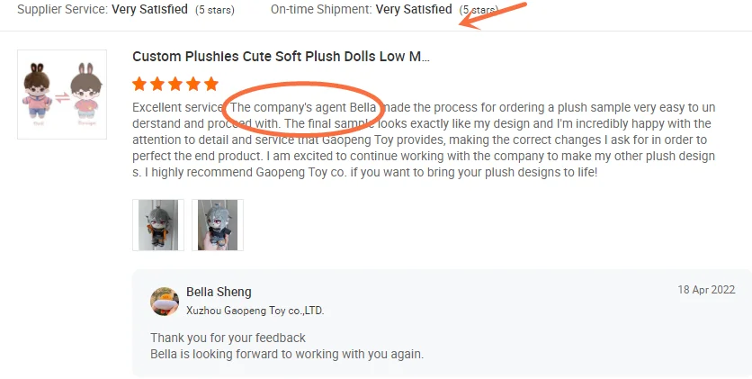
Task: Open the plush doll product thumbnail
Action: pos(62,95)
